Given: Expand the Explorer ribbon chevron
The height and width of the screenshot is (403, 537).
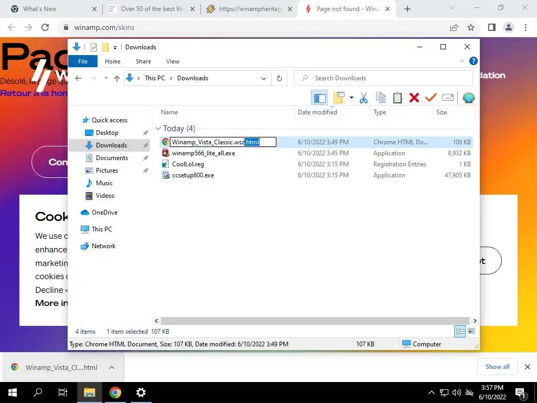Looking at the screenshot, I should pos(461,61).
